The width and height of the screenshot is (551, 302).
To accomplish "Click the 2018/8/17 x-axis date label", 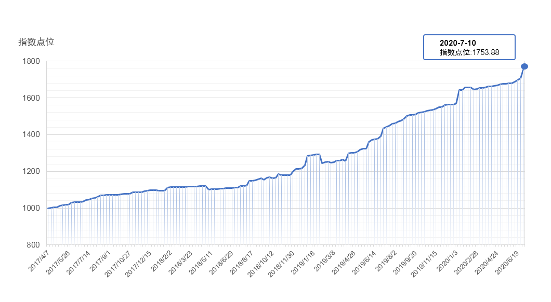I will click(242, 263).
